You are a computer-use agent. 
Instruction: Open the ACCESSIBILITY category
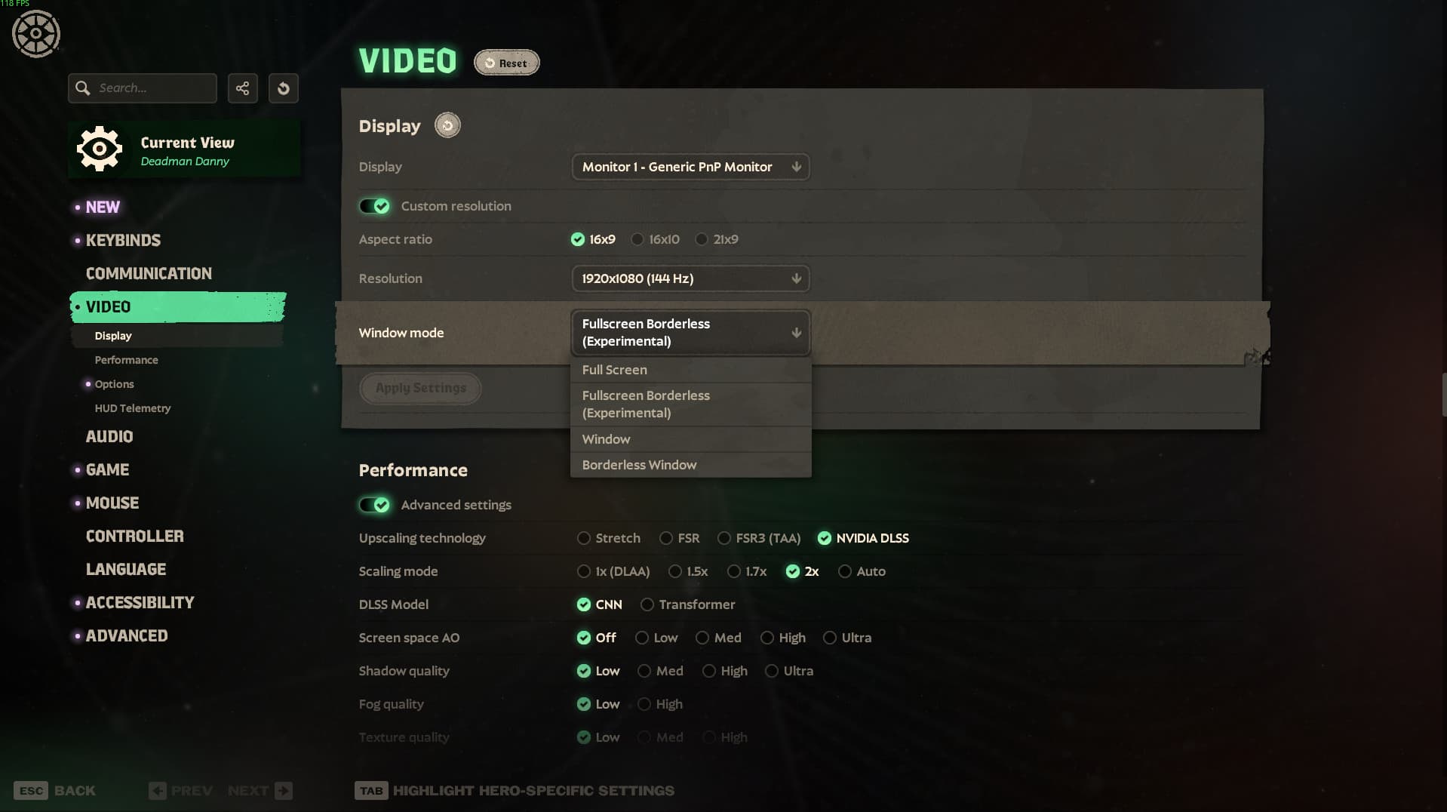[140, 602]
